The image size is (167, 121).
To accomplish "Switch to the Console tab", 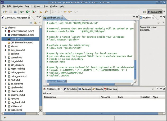I will coord(86,89).
